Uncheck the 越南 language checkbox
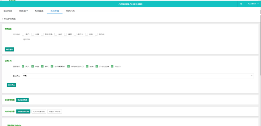 [x=87, y=66]
